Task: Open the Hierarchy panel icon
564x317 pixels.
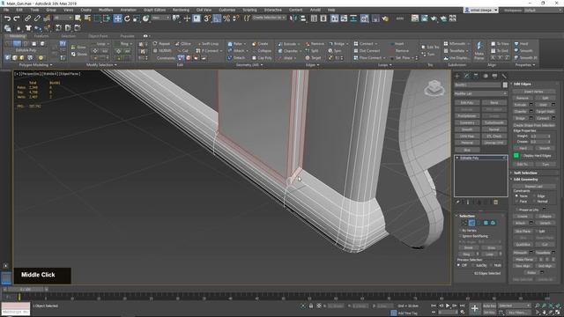Action: point(476,76)
